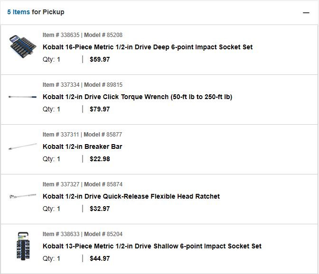The height and width of the screenshot is (274, 319).
Task: Click Item # 338633 Model # 85204 text
Action: (83, 234)
